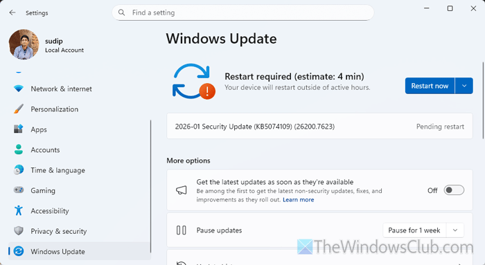This screenshot has width=485, height=265.
Task: Expand the Restart now dropdown arrow
Action: pos(464,86)
